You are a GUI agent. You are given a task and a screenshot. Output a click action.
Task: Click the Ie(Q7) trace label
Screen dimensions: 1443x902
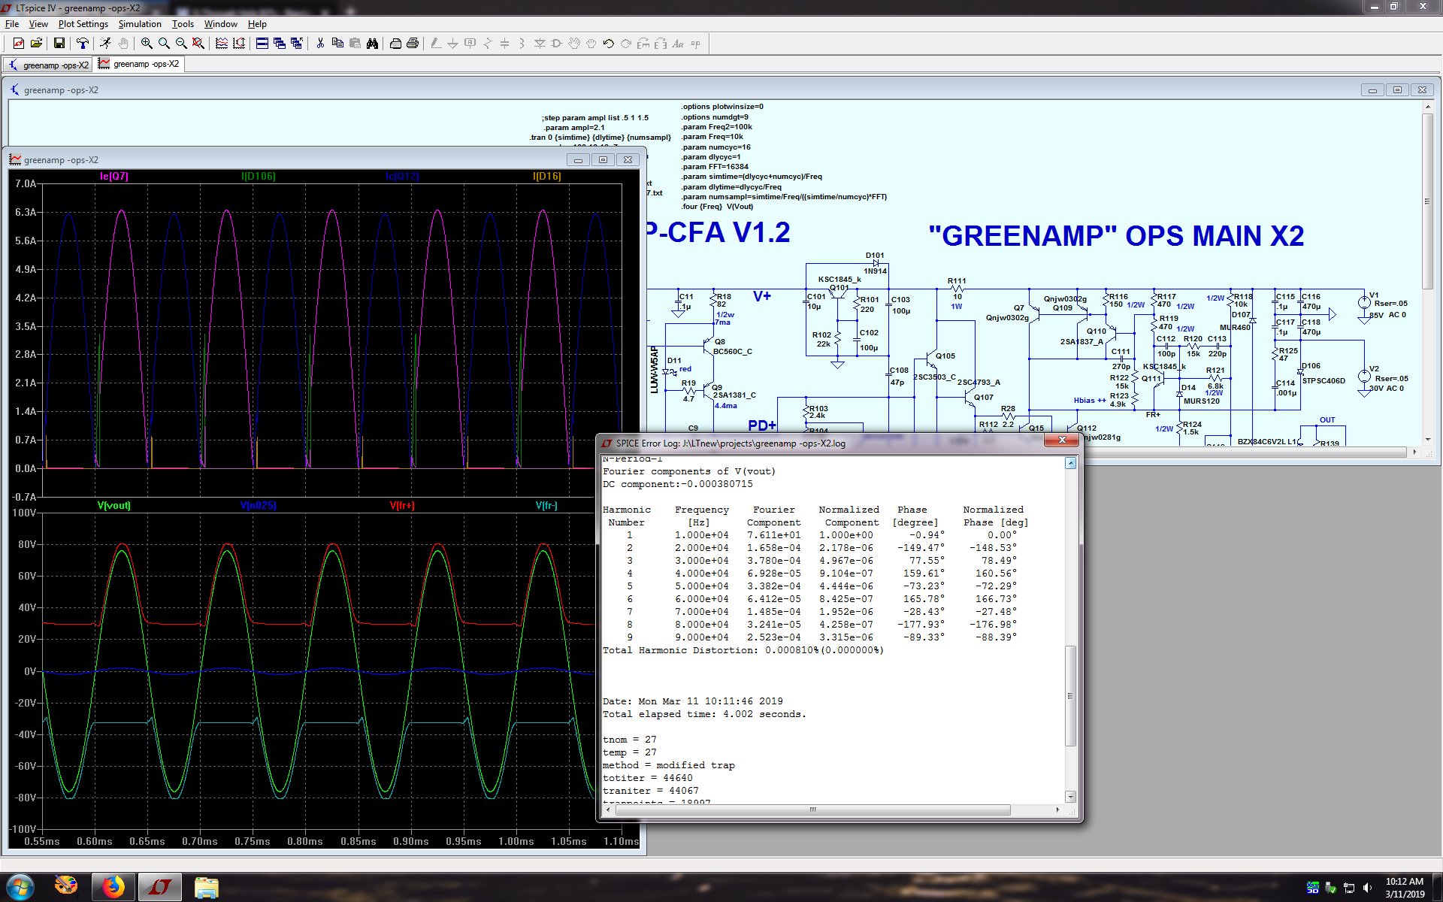tap(114, 177)
